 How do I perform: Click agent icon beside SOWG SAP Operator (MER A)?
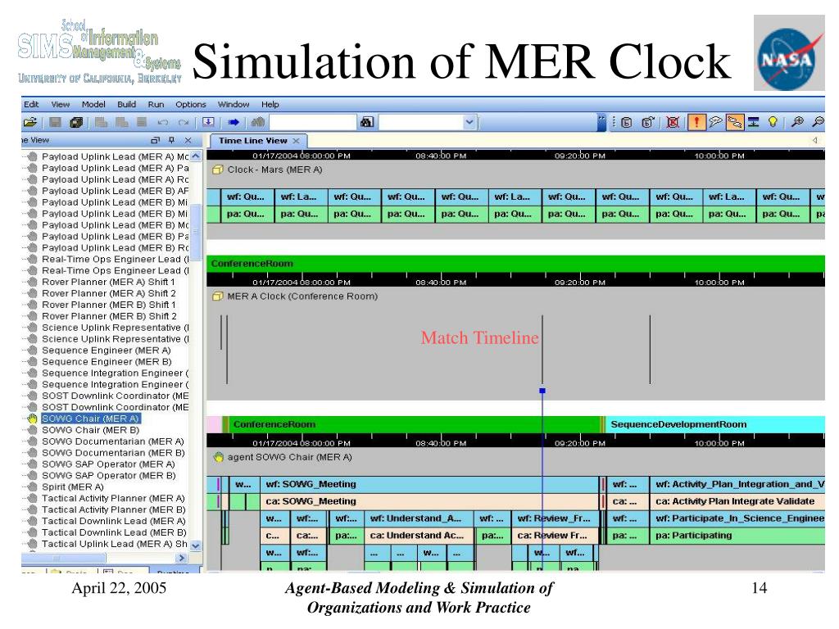pyautogui.click(x=32, y=464)
